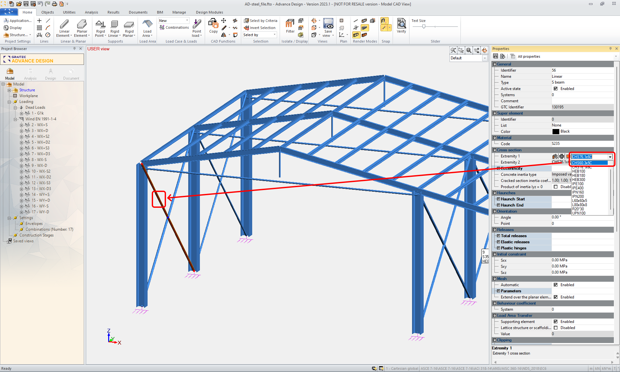
Task: Uncheck the Automatic mesh Enabled checkbox
Action: 555,285
